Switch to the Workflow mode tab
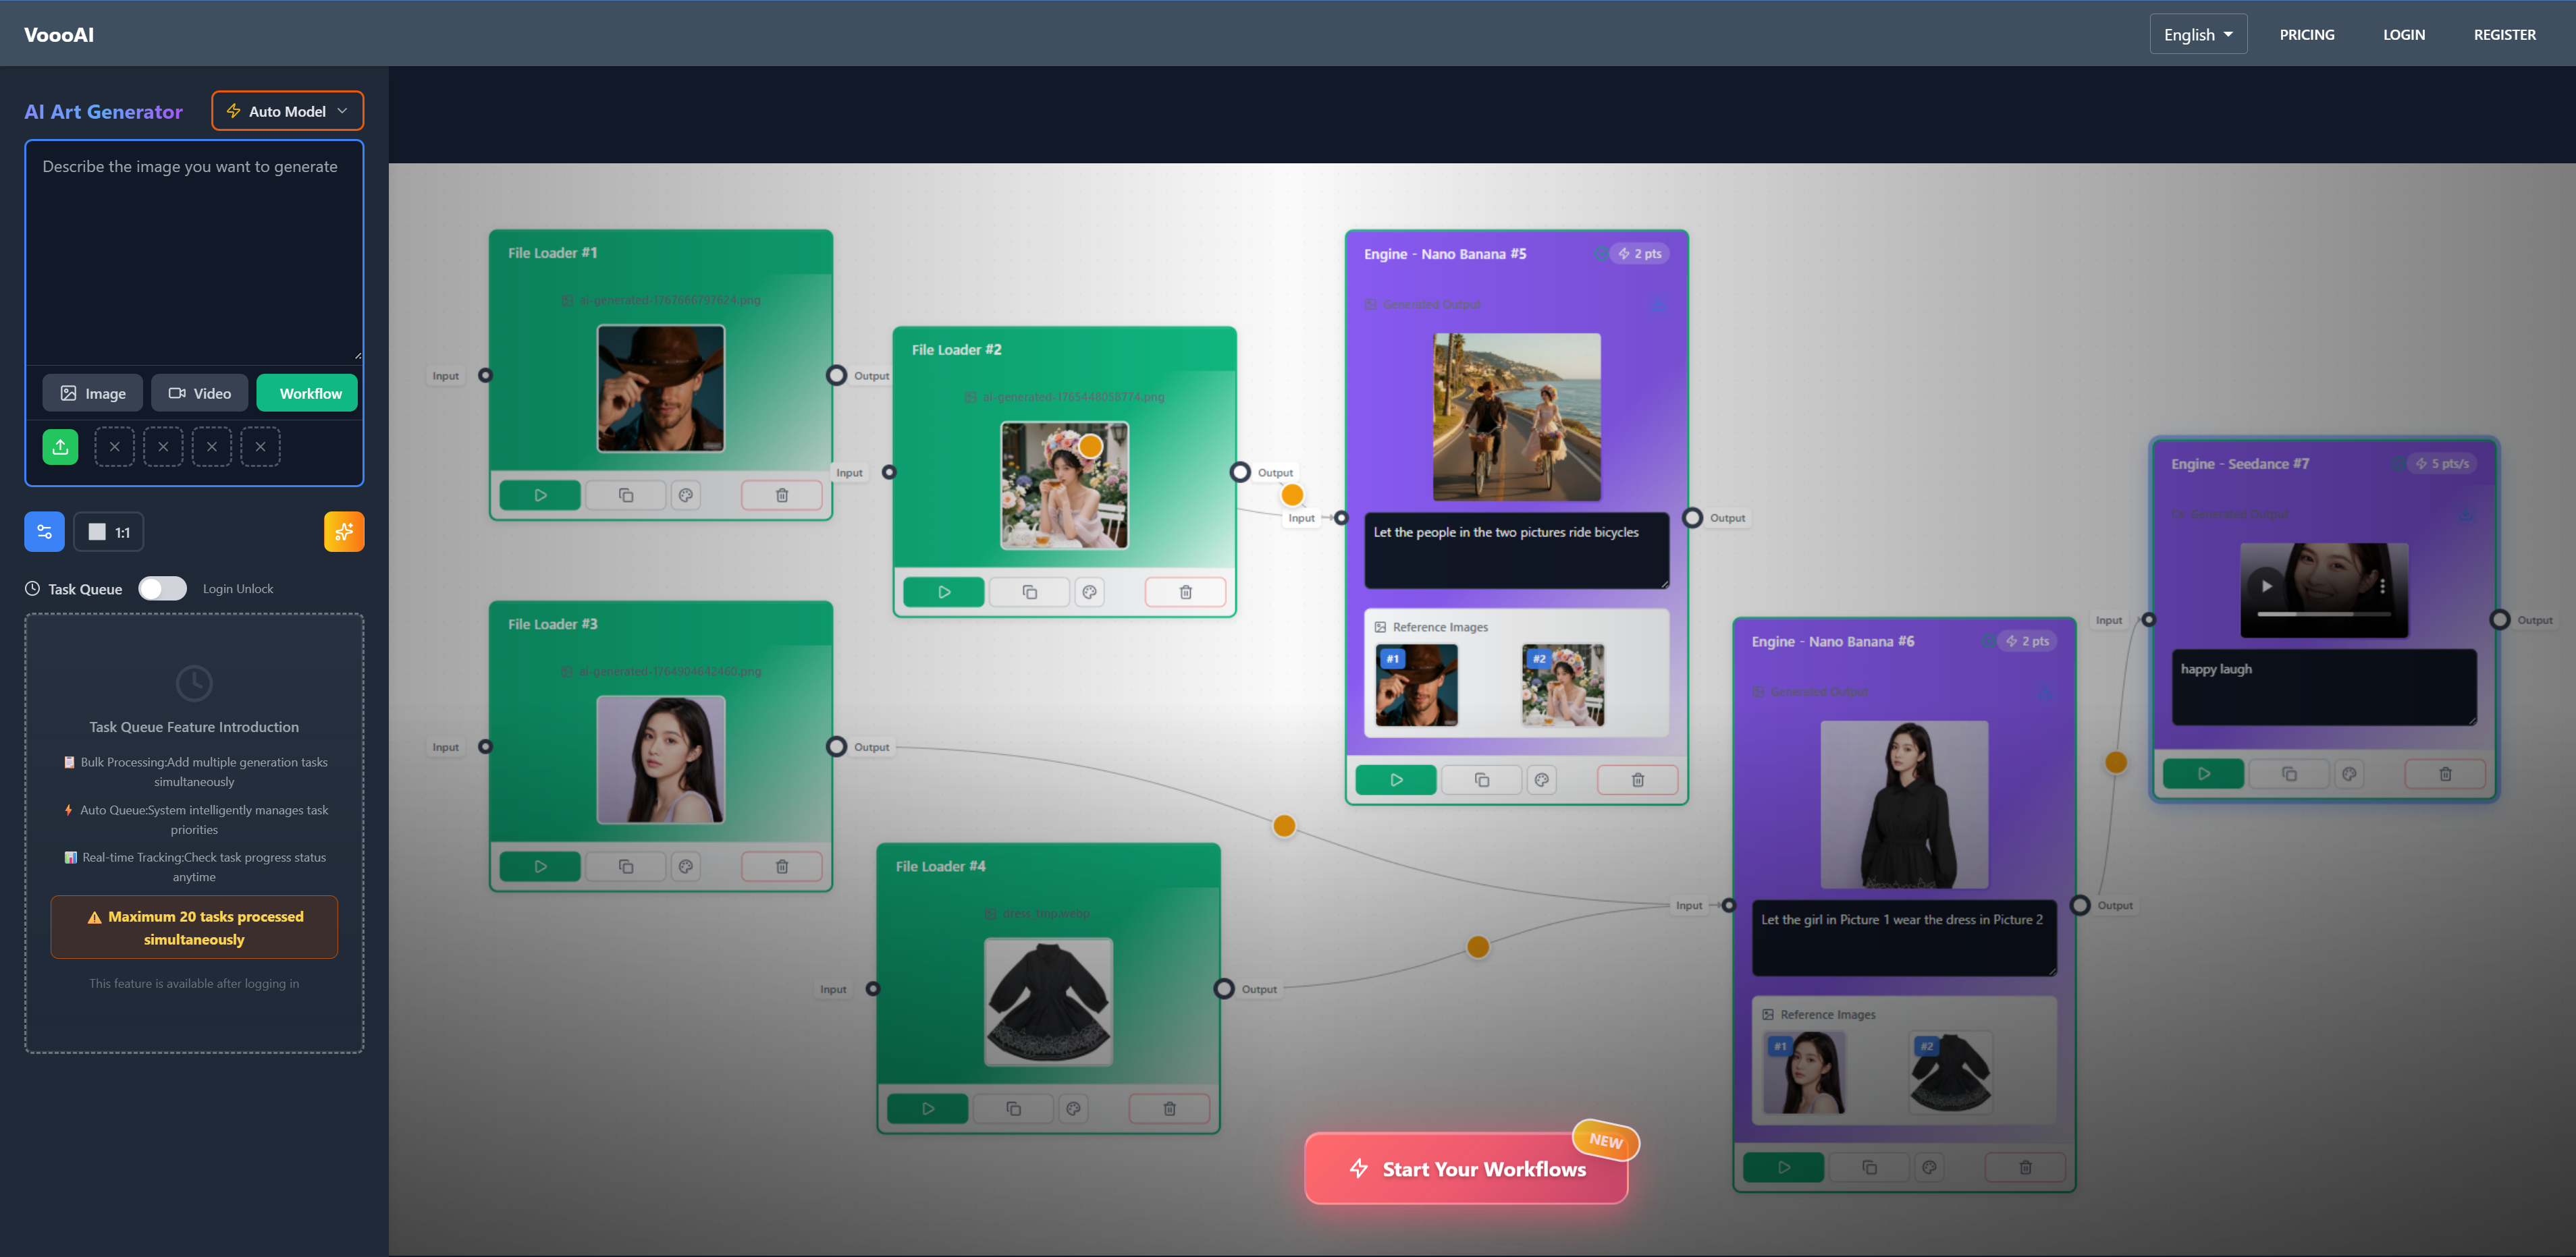 click(x=309, y=393)
